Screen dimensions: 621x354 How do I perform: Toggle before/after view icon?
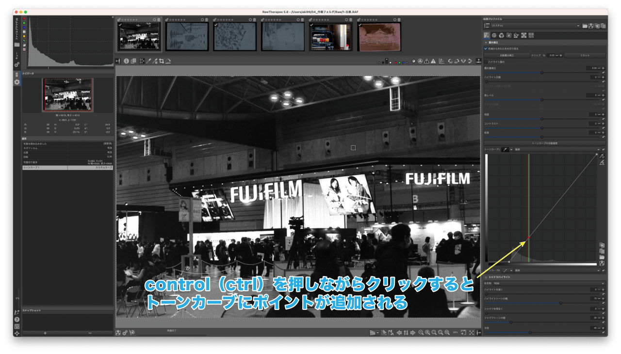(x=133, y=61)
